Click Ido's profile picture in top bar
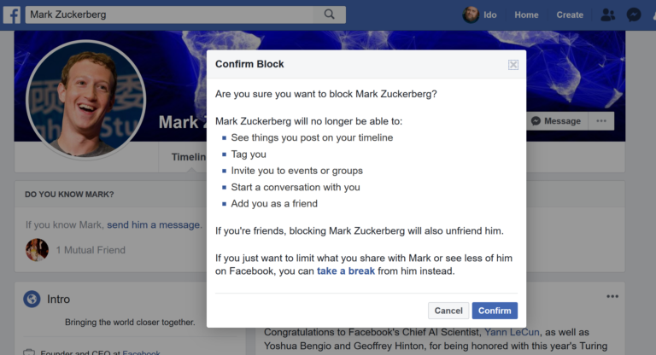Screen dimensions: 656x355 471,15
